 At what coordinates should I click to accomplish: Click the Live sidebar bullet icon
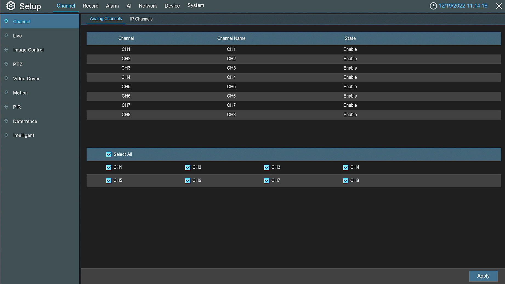6,35
